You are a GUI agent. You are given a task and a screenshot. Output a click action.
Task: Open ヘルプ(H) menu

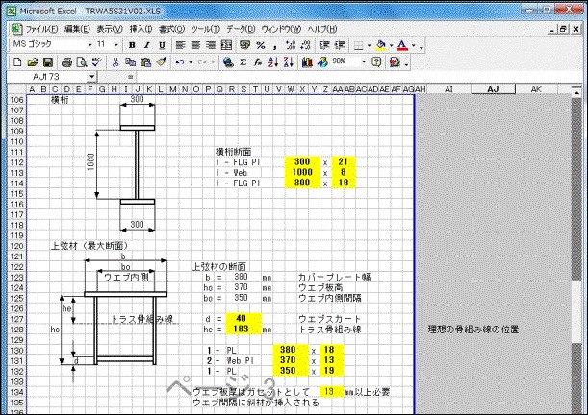322,29
